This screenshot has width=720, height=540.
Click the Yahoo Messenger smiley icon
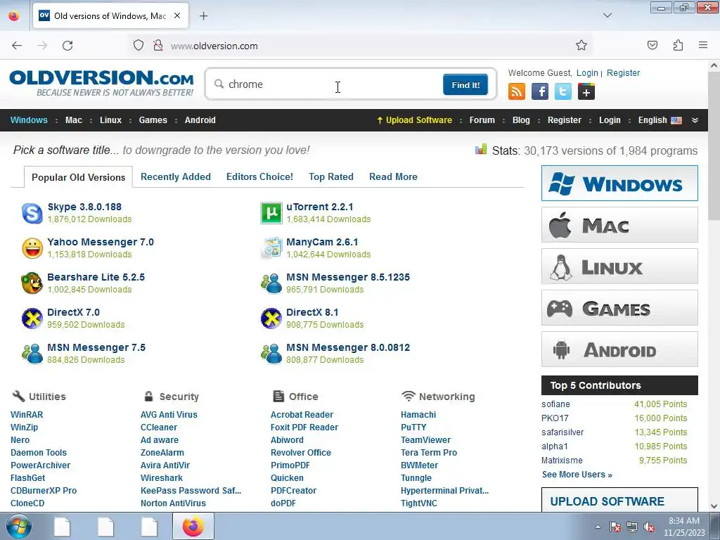[32, 248]
